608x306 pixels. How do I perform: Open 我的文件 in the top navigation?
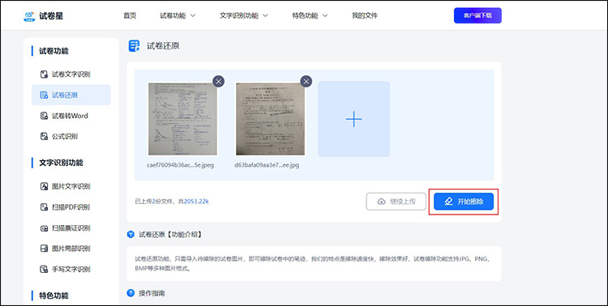[x=365, y=16]
